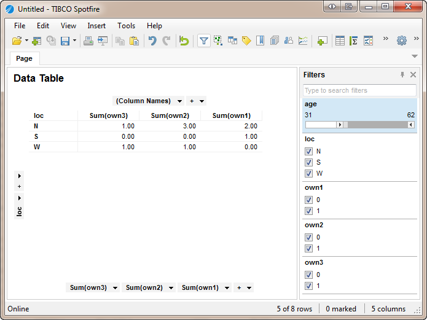Open the settings gear icon
Image resolution: width=427 pixels, height=320 pixels.
(x=402, y=41)
